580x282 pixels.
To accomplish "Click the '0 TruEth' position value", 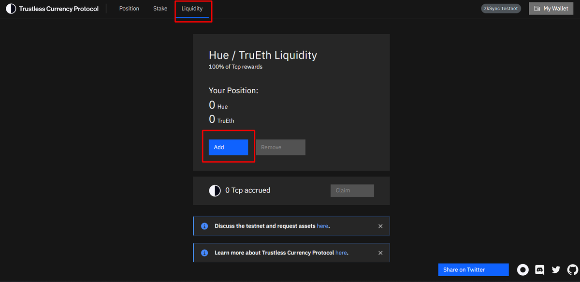I will (x=221, y=120).
